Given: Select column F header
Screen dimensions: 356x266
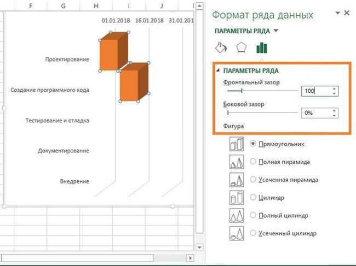Looking at the screenshot, I should [31, 6].
